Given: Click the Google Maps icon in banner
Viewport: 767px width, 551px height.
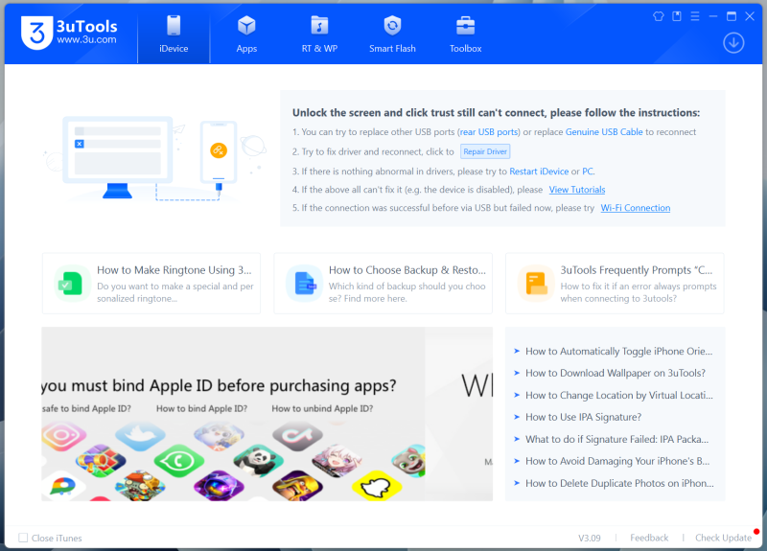Looking at the screenshot, I should click(x=63, y=487).
